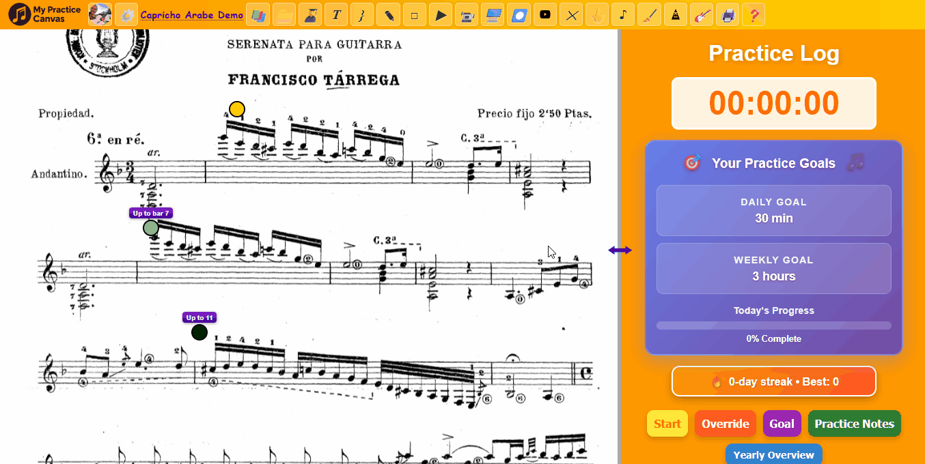Click the purple panel resize arrows handle
Screen dimensions: 925x464
coord(620,250)
